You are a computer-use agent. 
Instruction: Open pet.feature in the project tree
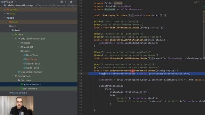point(30,88)
